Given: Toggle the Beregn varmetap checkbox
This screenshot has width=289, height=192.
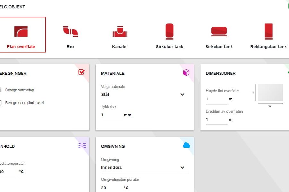Looking at the screenshot, I should tap(1, 90).
